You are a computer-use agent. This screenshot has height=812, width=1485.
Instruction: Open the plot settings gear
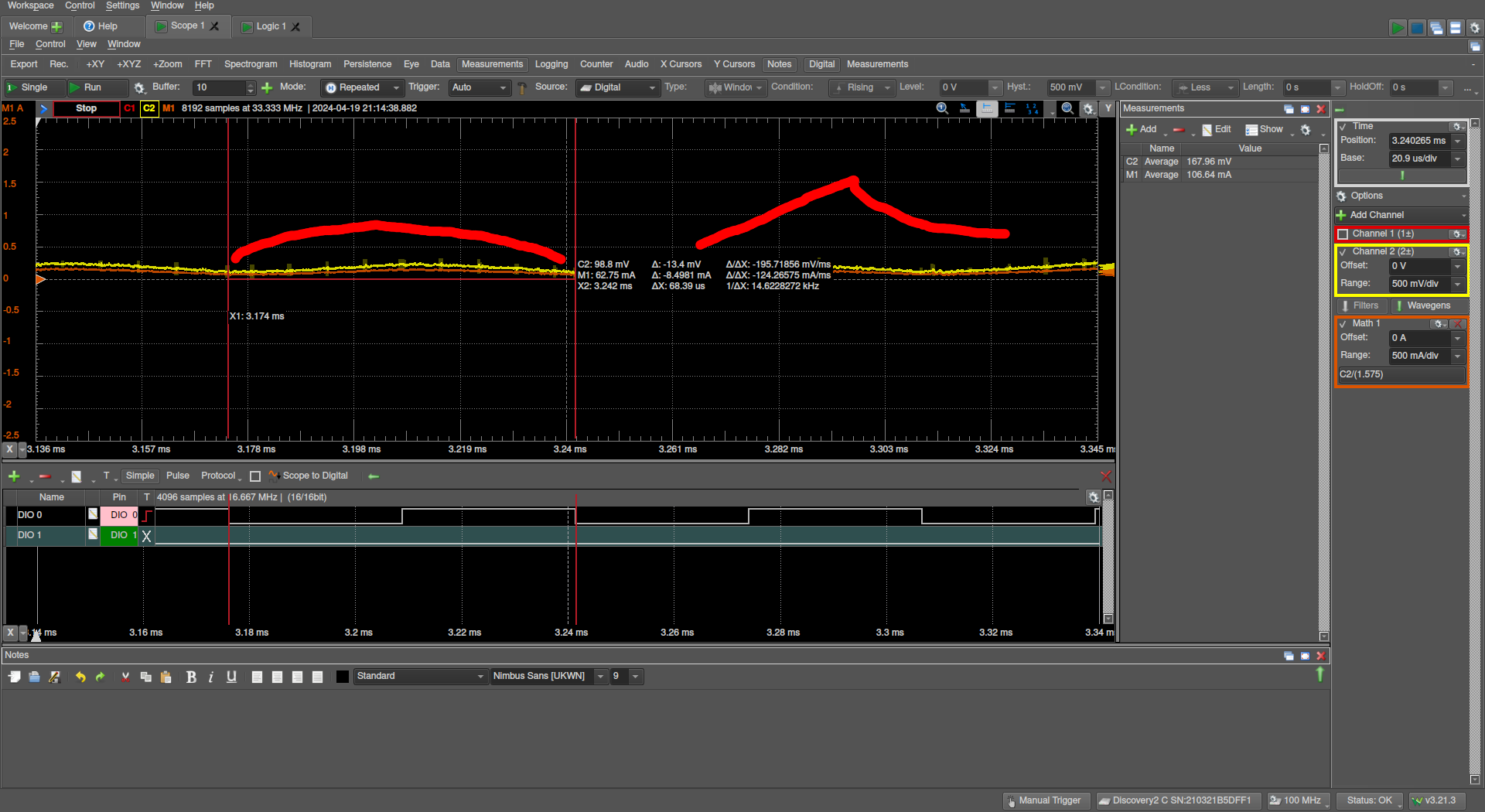pyautogui.click(x=1088, y=108)
